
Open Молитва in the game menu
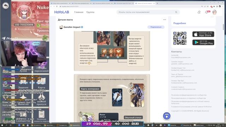pyautogui.click(x=23, y=99)
